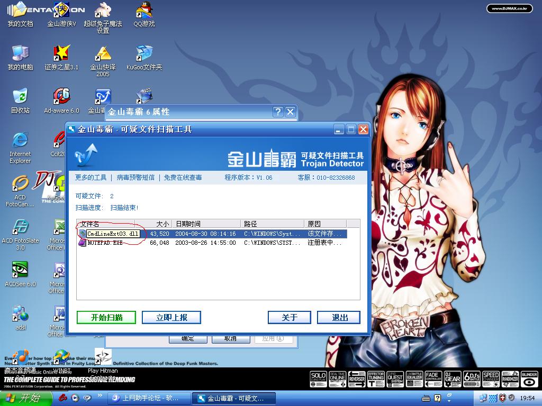The image size is (542, 406).
Task: Click the volume speaker tray icon
Action: click(x=512, y=398)
